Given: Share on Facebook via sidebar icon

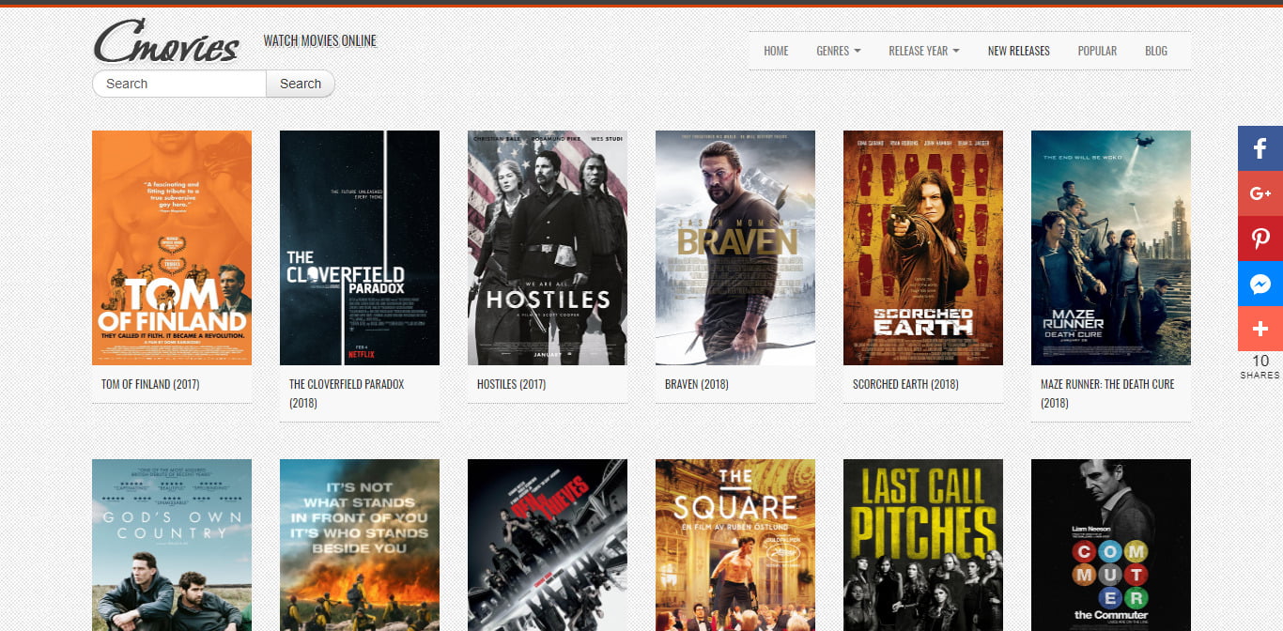Looking at the screenshot, I should coord(1260,147).
